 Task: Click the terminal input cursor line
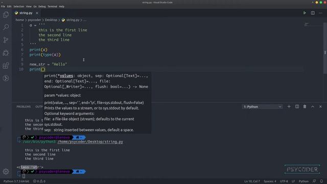(x=24, y=176)
